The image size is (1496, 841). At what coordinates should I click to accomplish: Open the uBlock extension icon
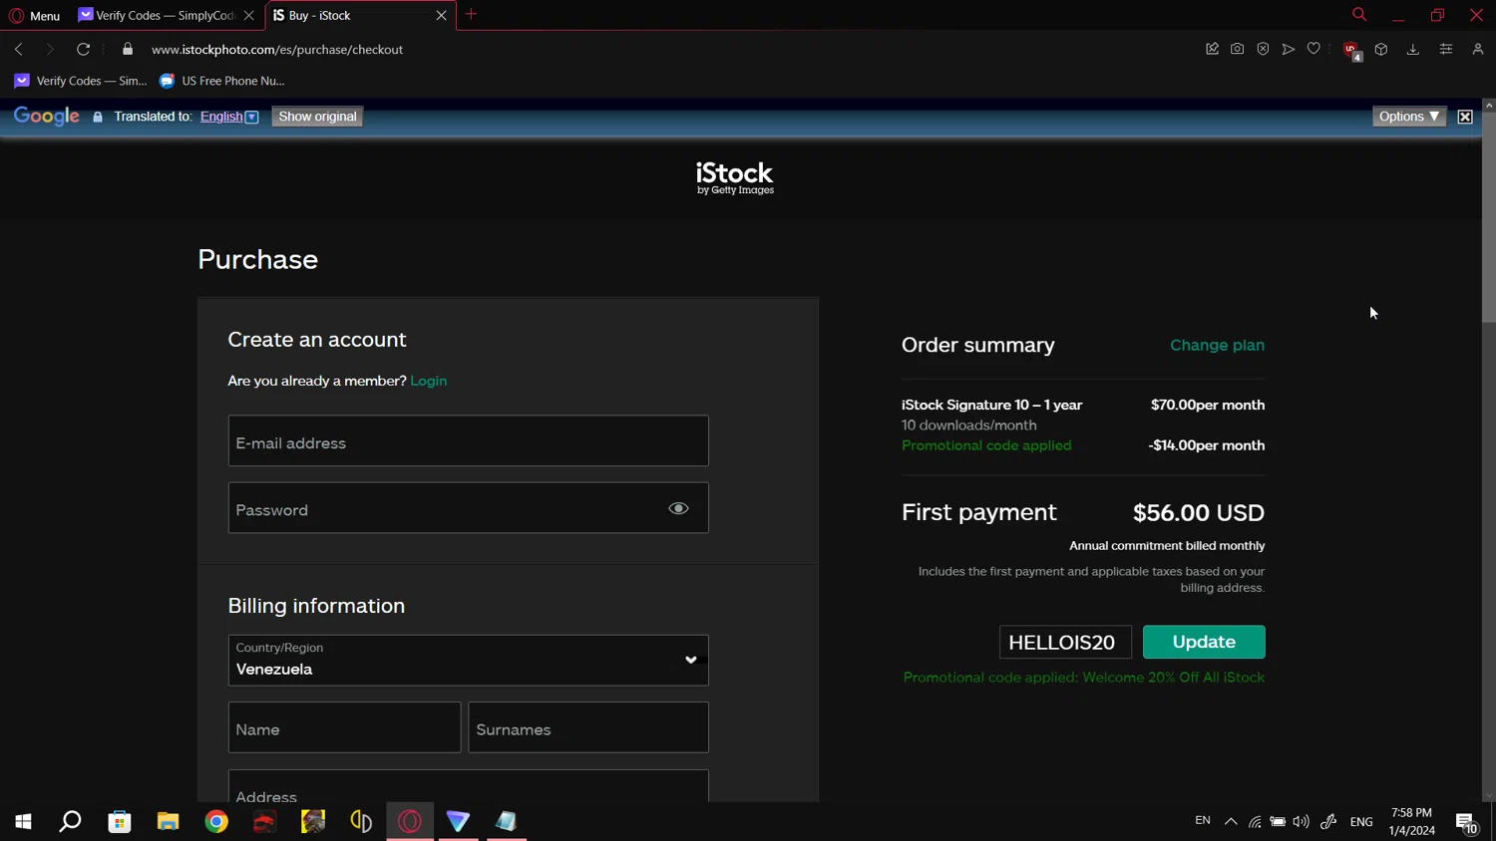click(1351, 50)
